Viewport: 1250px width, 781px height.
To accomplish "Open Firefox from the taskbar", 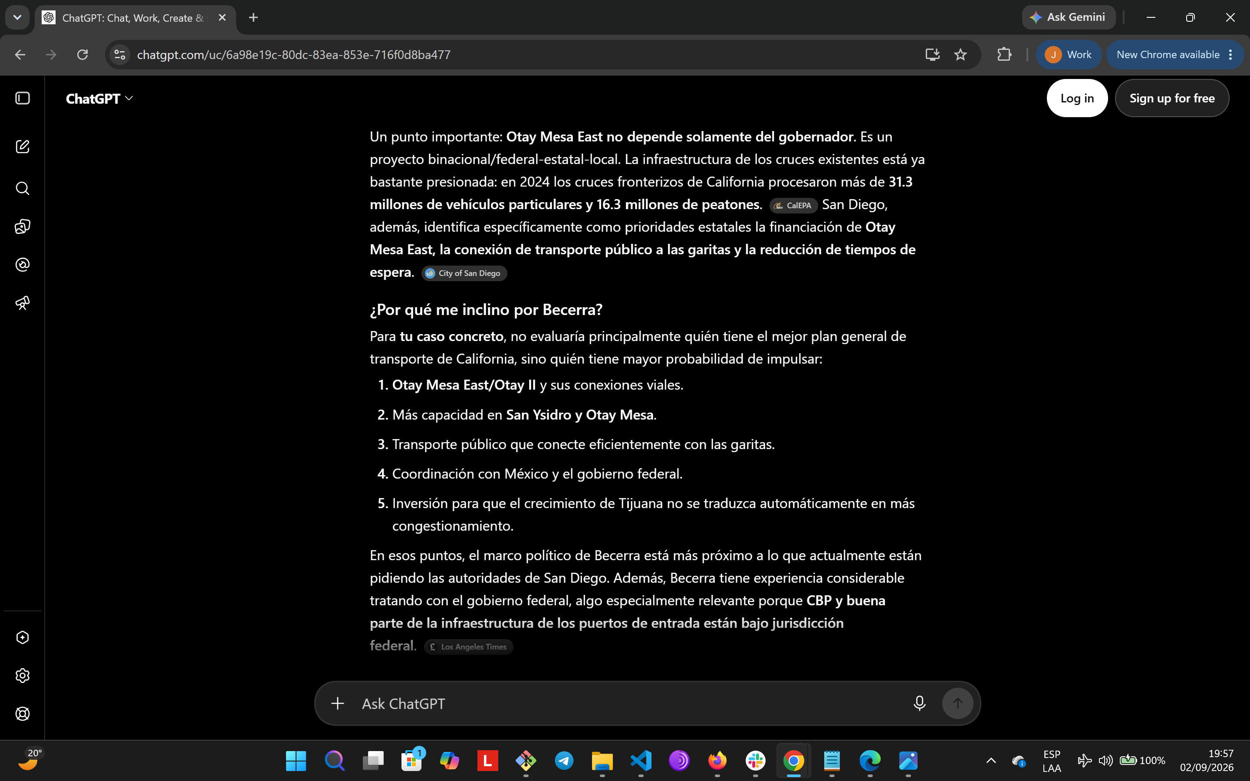I will coord(717,760).
